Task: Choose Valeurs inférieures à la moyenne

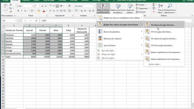Action: click(x=164, y=59)
